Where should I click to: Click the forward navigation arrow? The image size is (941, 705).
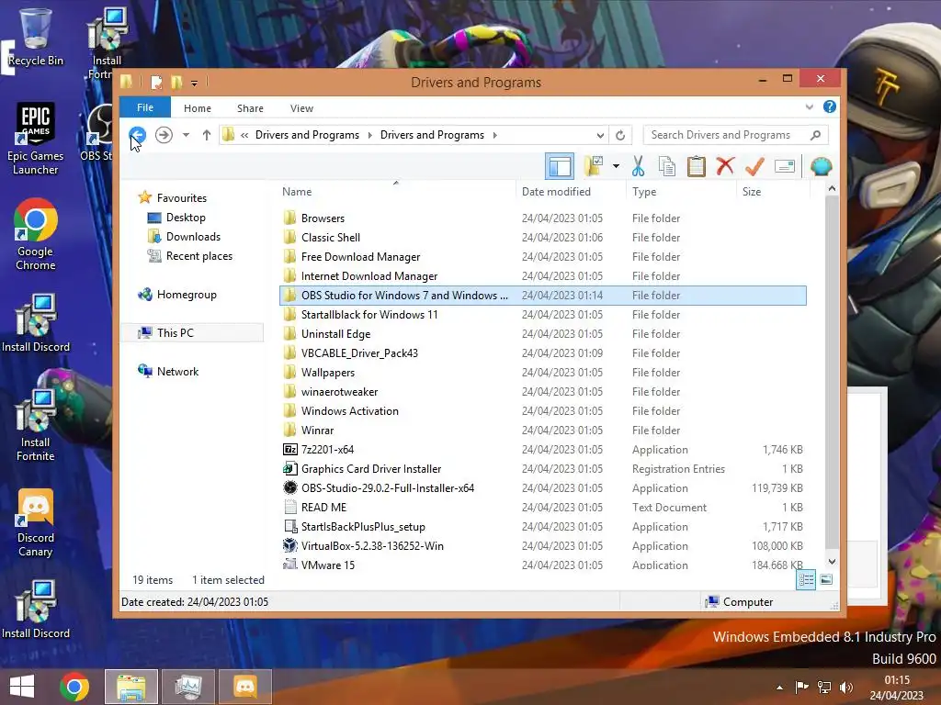click(x=164, y=135)
